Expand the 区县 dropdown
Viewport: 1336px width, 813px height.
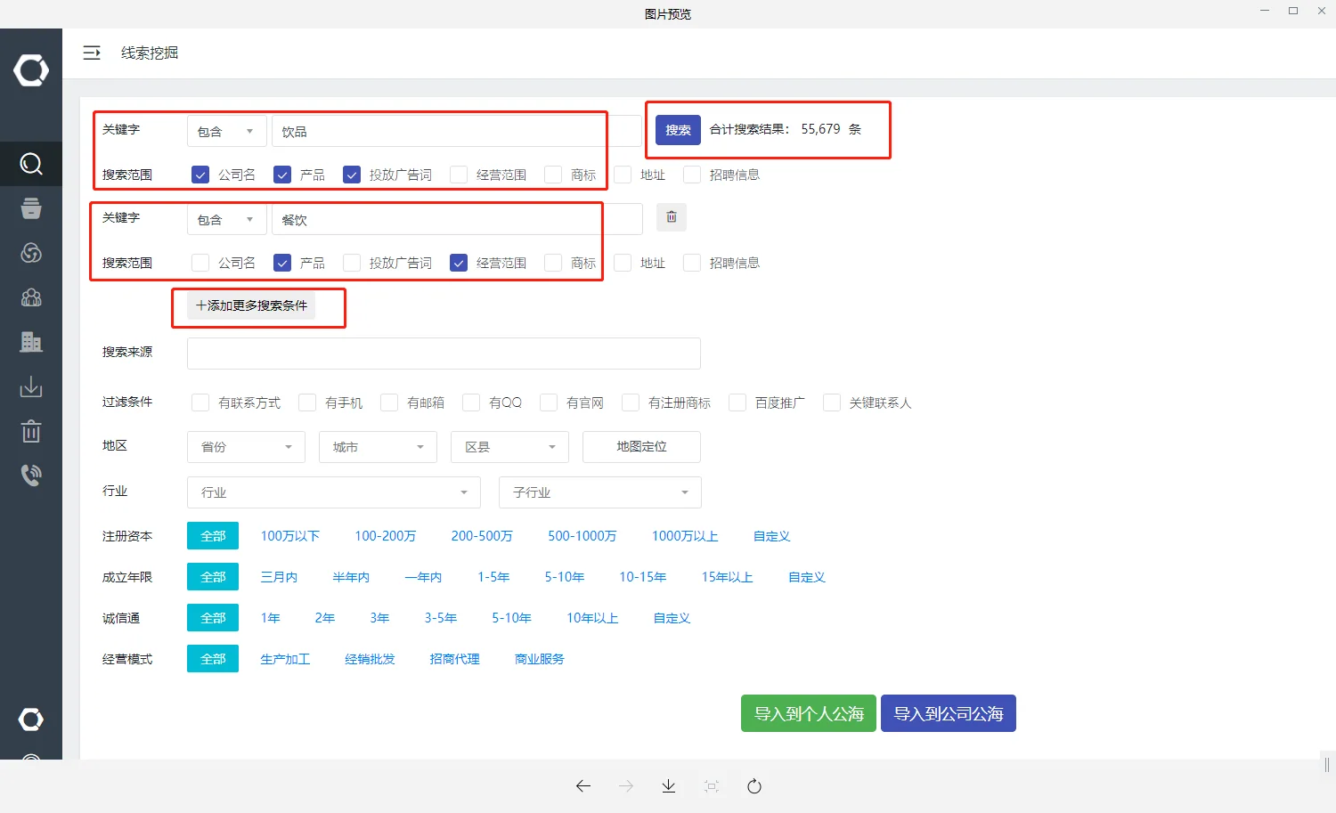tap(509, 447)
